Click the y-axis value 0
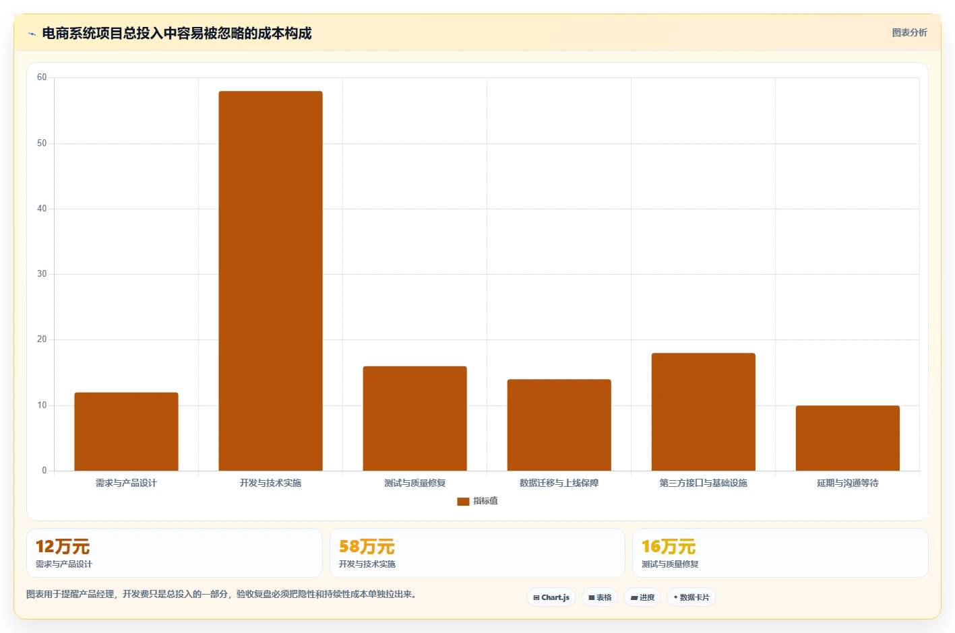 (x=44, y=471)
